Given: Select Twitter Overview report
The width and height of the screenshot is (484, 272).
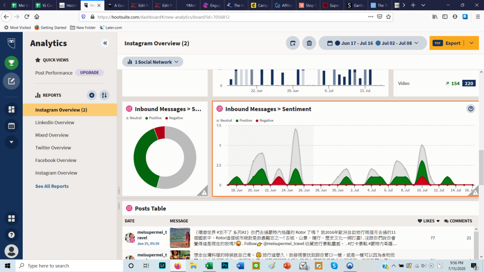Looking at the screenshot, I should point(53,148).
